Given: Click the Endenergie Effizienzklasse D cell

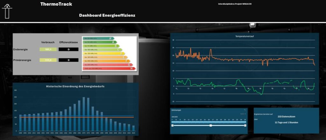Looking at the screenshot, I should 68,49.
